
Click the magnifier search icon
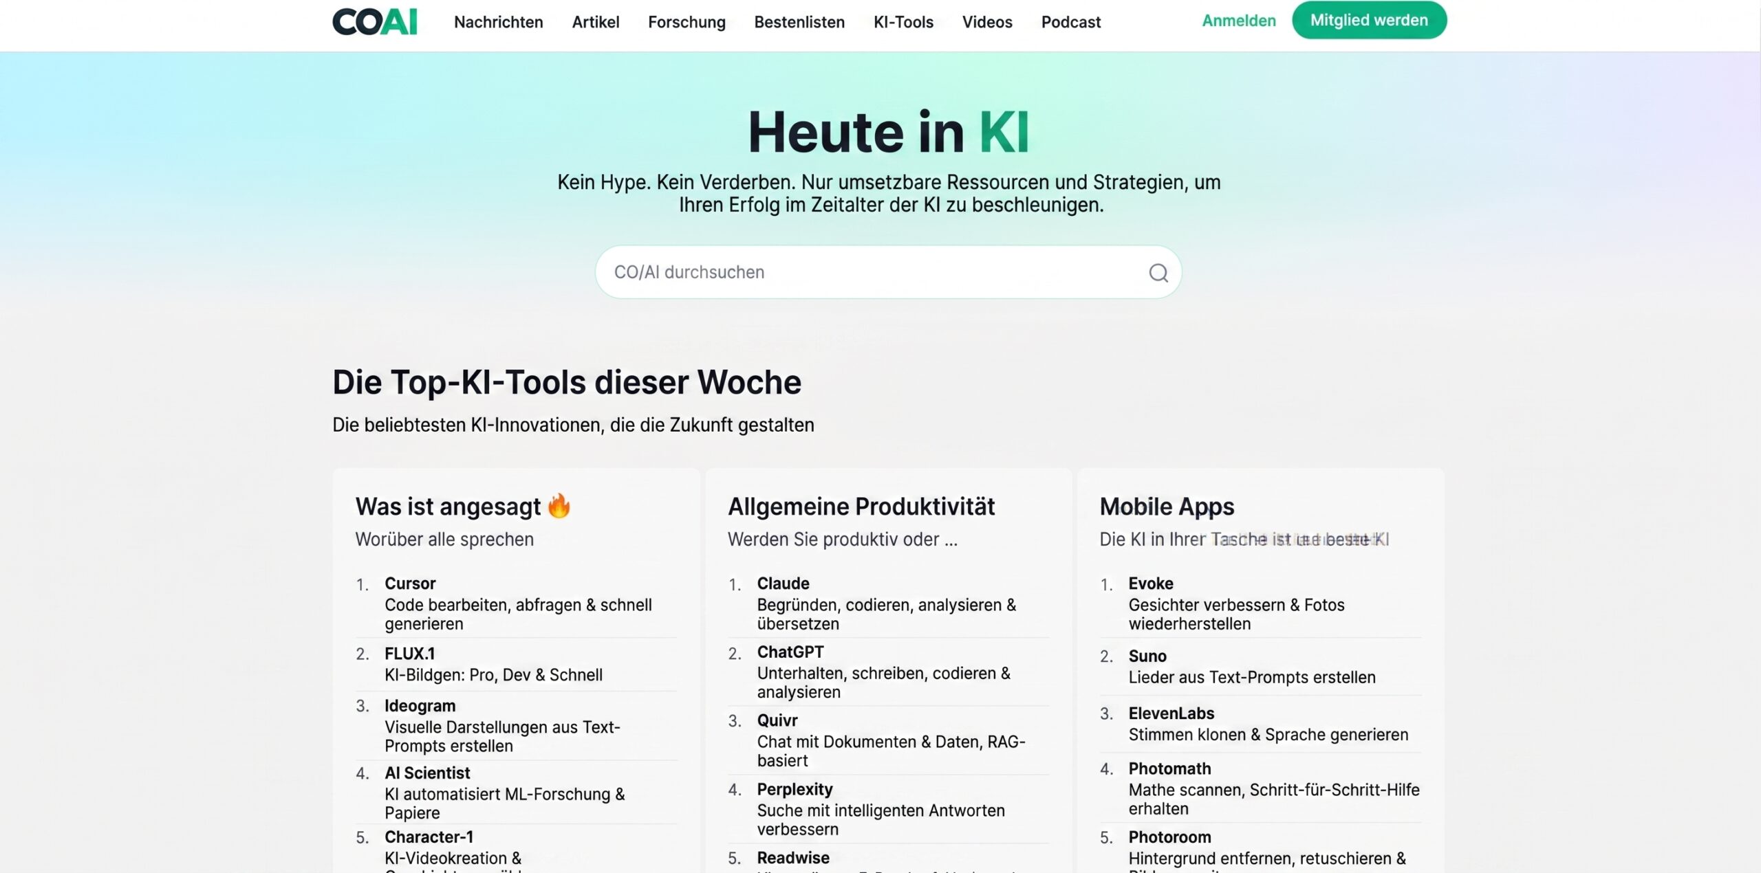[x=1158, y=273]
